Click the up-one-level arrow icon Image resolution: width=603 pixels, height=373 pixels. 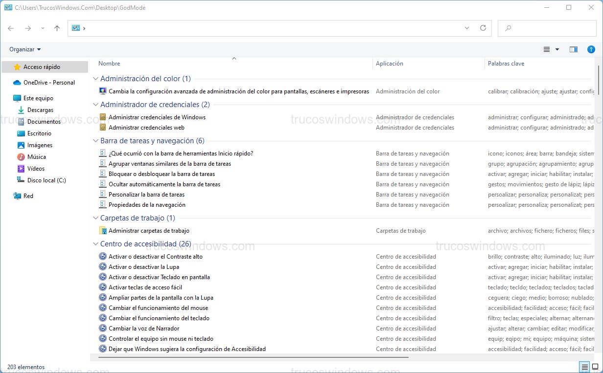[x=57, y=28]
